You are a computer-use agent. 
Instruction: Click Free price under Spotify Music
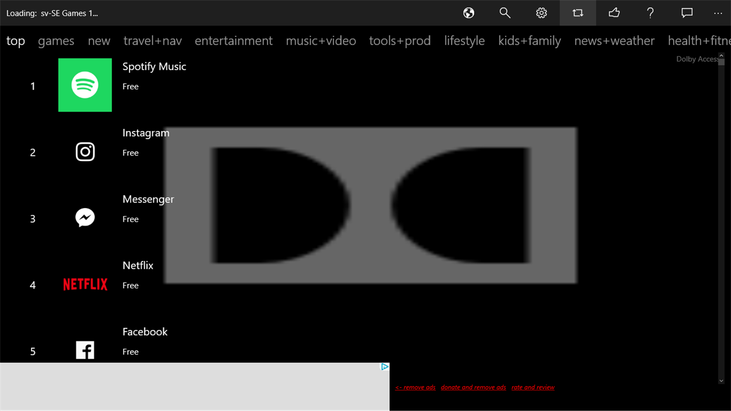pyautogui.click(x=130, y=86)
